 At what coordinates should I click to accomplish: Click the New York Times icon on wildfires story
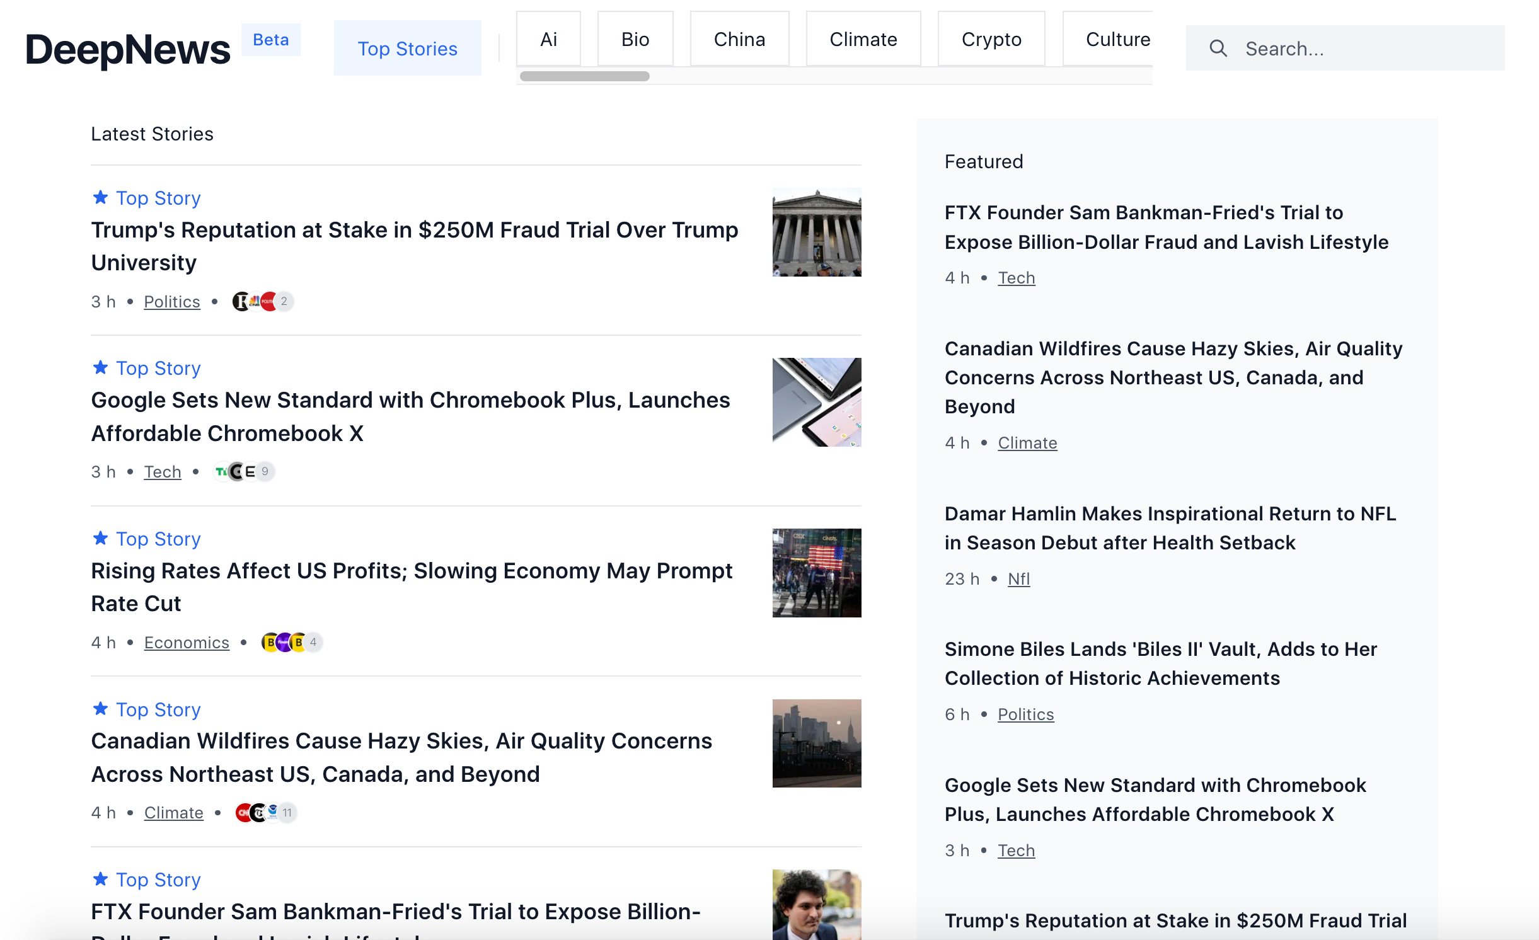coord(258,813)
